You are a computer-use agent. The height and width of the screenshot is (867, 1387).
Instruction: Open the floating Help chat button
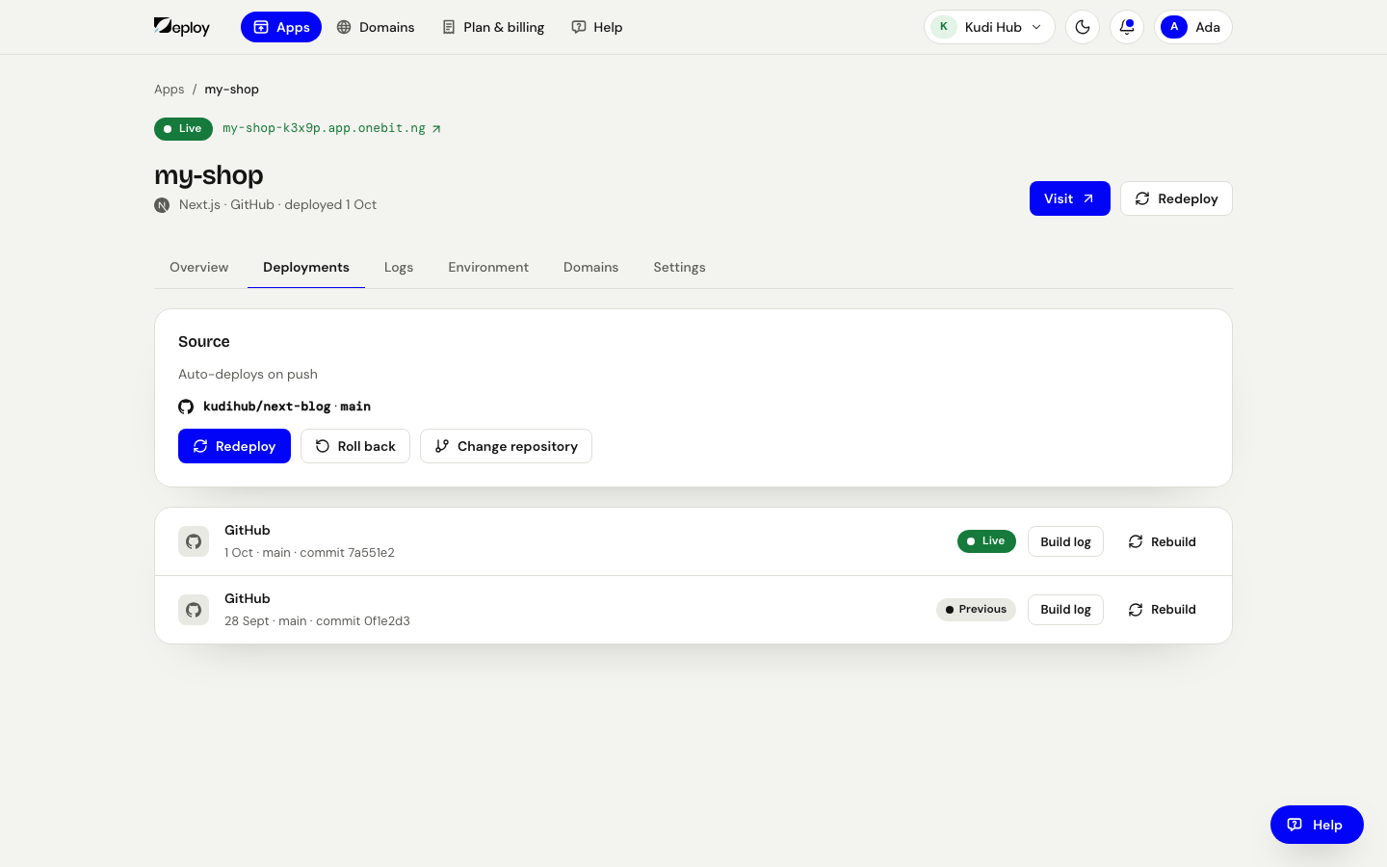1317,825
